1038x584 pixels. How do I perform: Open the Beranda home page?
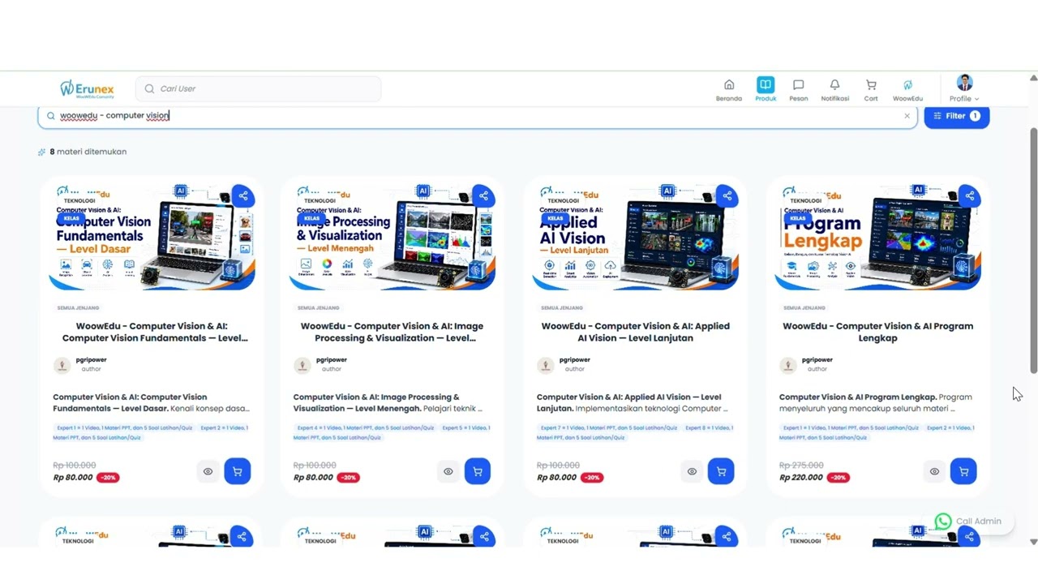coord(729,89)
